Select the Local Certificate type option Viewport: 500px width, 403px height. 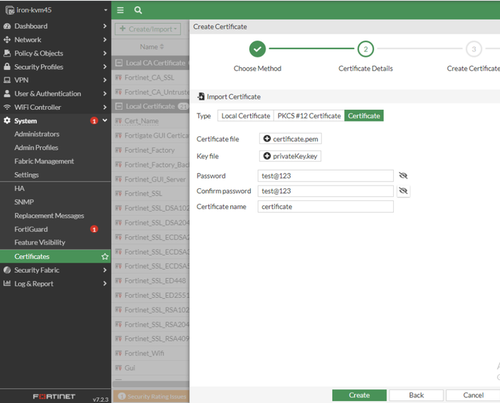point(246,116)
